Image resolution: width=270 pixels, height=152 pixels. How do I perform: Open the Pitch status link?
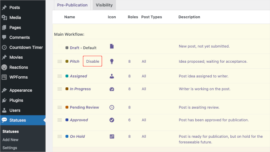[74, 62]
